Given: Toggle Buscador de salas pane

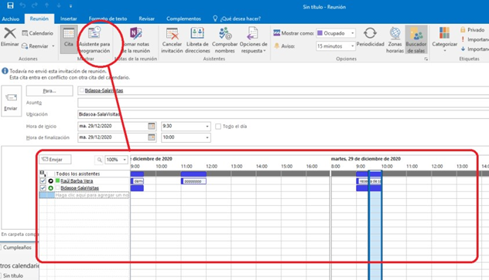Looking at the screenshot, I should [416, 39].
